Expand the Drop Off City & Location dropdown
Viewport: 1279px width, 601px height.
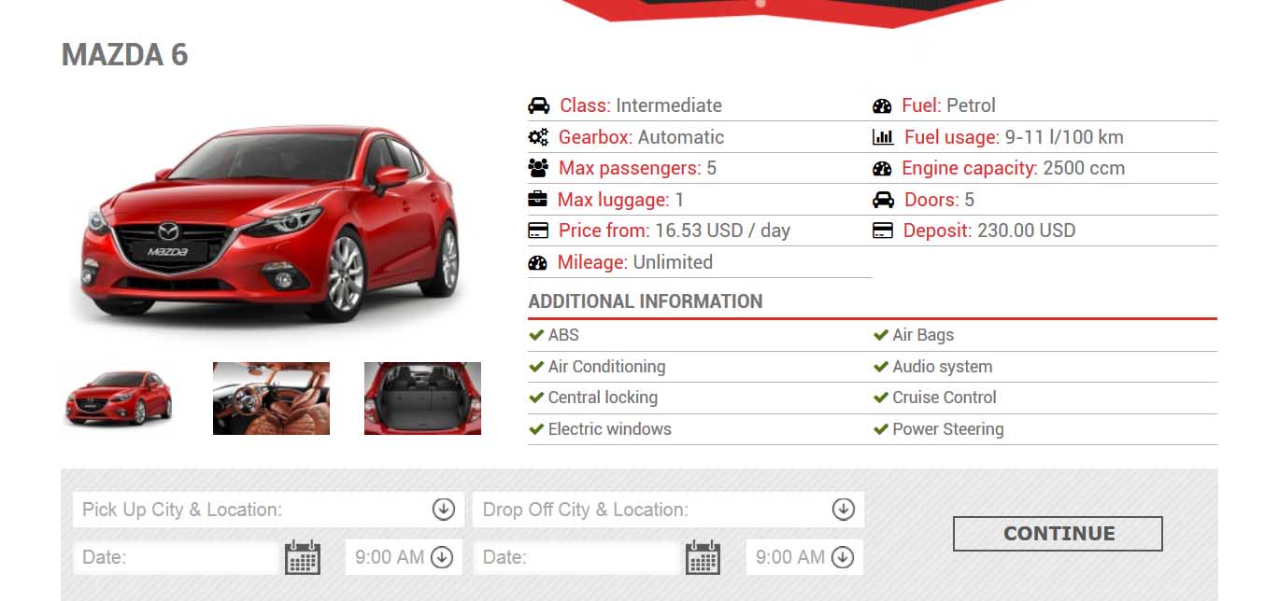point(843,510)
